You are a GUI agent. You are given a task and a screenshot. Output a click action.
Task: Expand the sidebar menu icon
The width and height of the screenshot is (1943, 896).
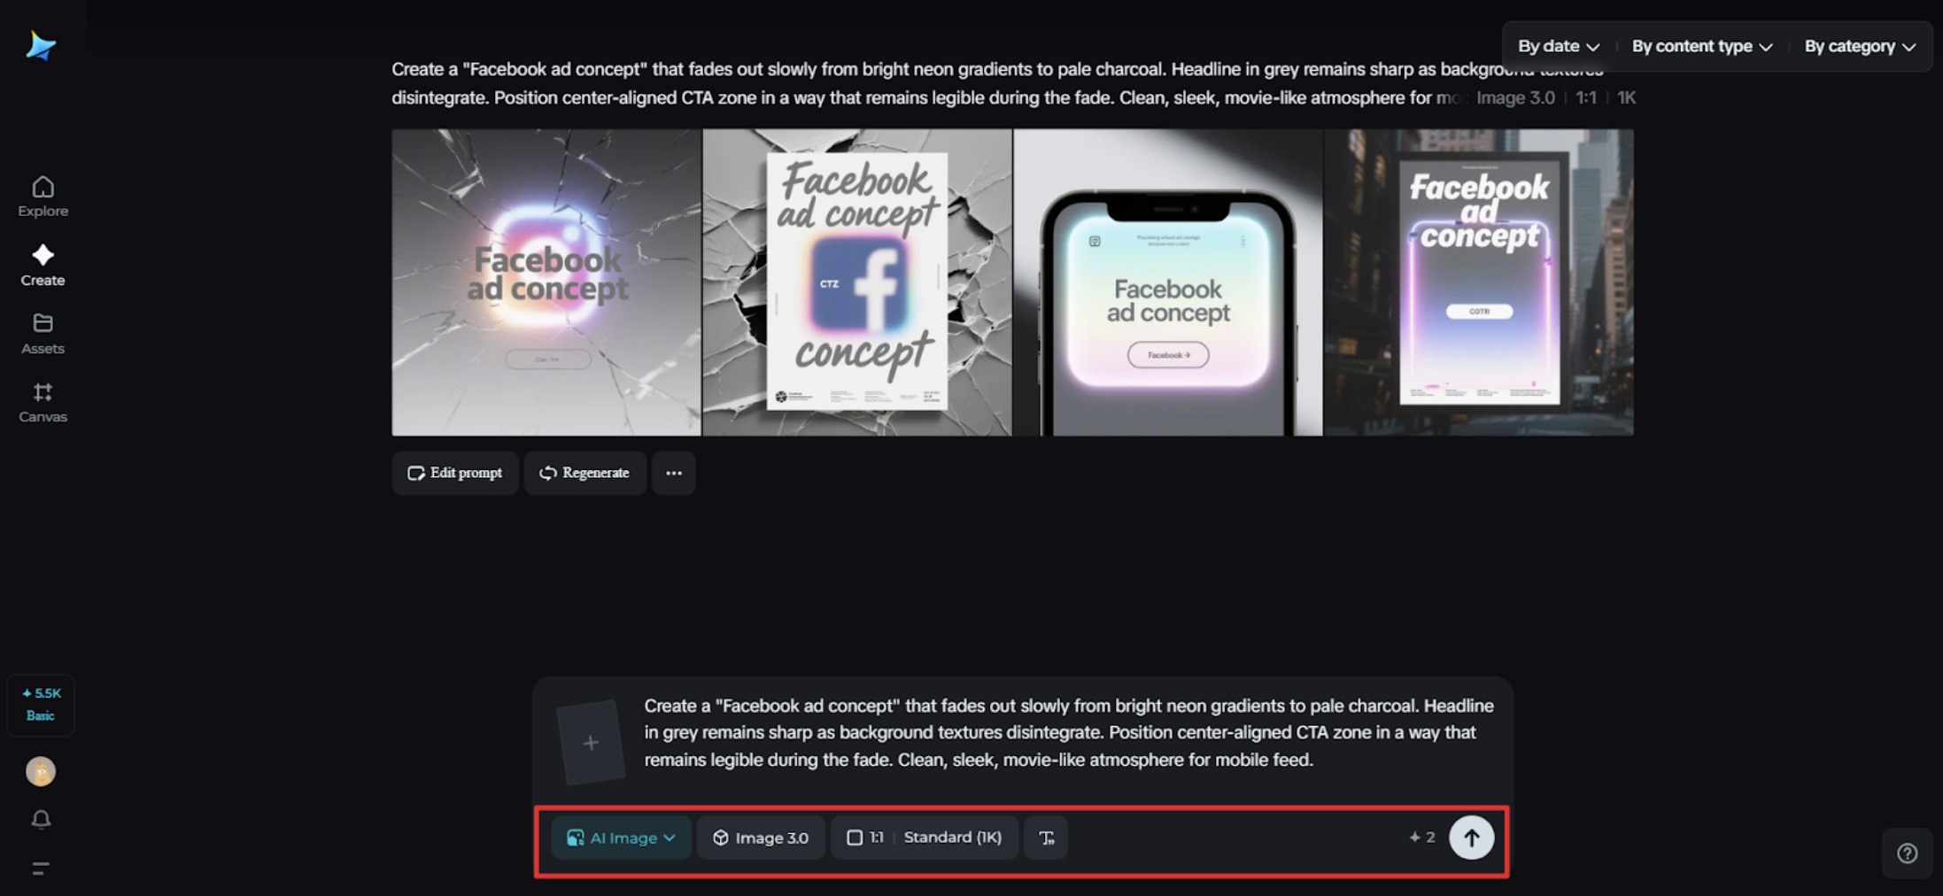pos(41,868)
